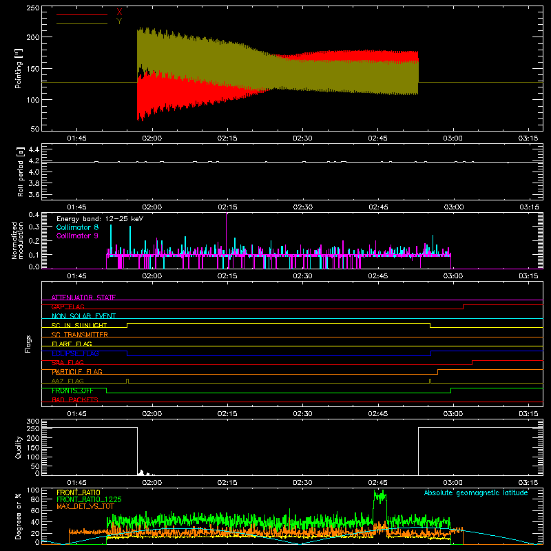Viewport: 551px width, 551px height.
Task: Select the green FRONT_RATIO_1225 legend entry
Action: [x=89, y=499]
